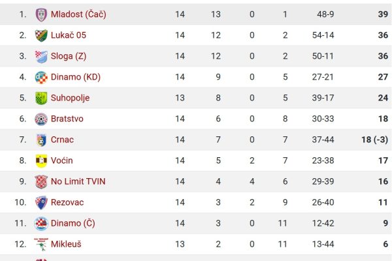Click the Mikleuš club crest

[41, 244]
